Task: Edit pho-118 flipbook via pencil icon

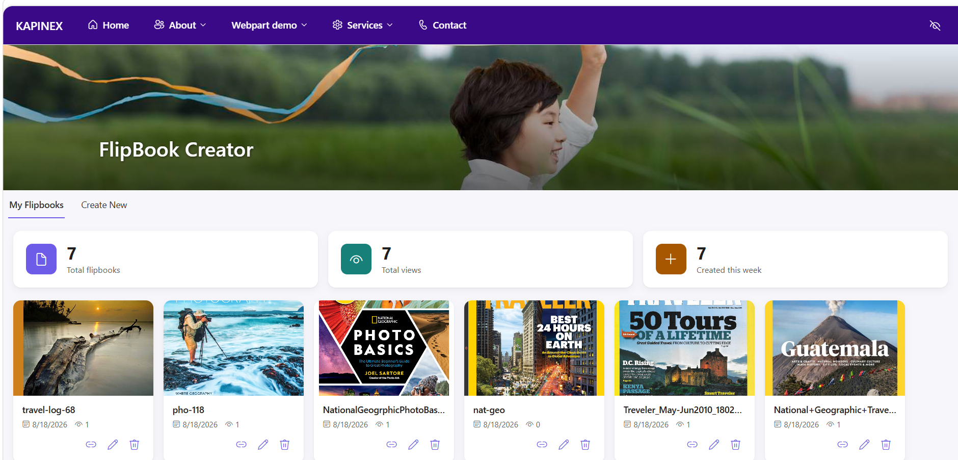Action: 263,445
